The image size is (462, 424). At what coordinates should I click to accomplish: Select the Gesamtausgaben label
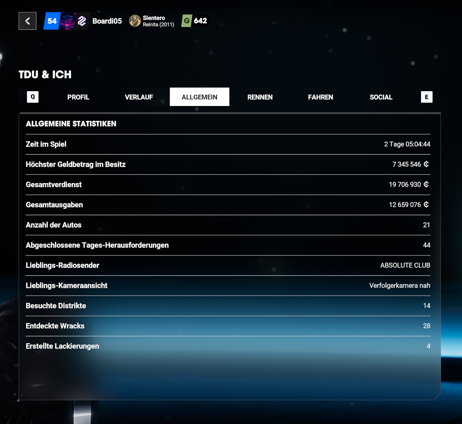(54, 205)
